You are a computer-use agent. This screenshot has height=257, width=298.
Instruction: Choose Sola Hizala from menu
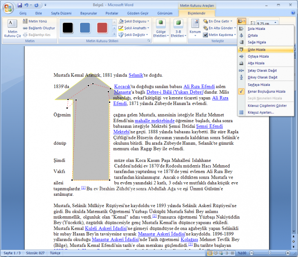coord(265,29)
